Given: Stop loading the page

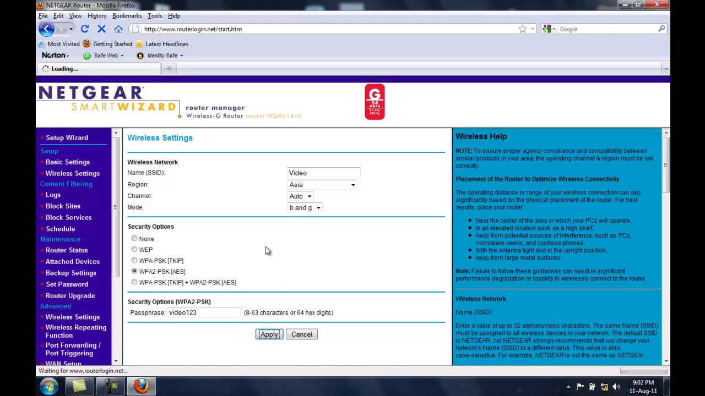Looking at the screenshot, I should 101,29.
